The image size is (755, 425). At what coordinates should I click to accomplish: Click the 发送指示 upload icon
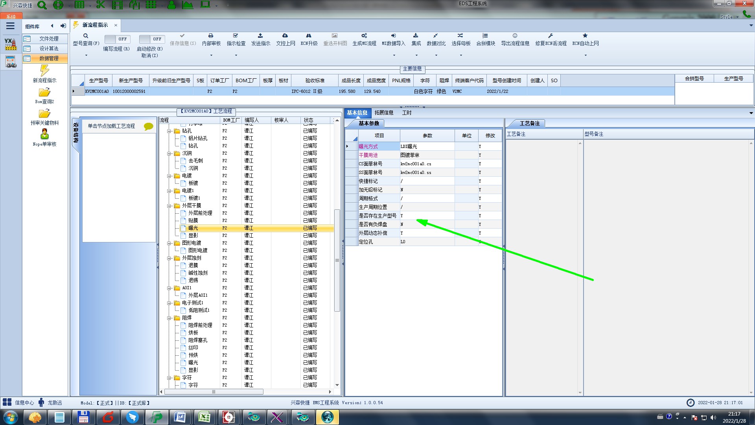[x=260, y=36]
